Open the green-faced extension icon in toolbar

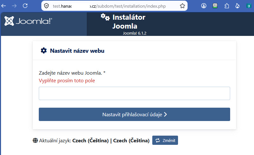click(x=215, y=6)
